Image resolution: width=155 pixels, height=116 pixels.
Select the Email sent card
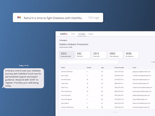click(x=99, y=55)
